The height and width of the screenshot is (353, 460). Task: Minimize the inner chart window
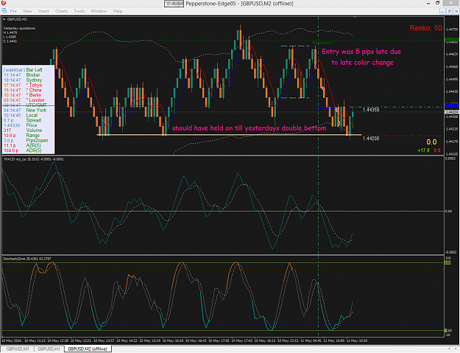tap(442, 11)
